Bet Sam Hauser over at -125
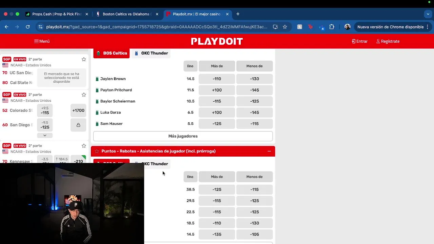Screen dimensions: 434x244 coord(217,123)
